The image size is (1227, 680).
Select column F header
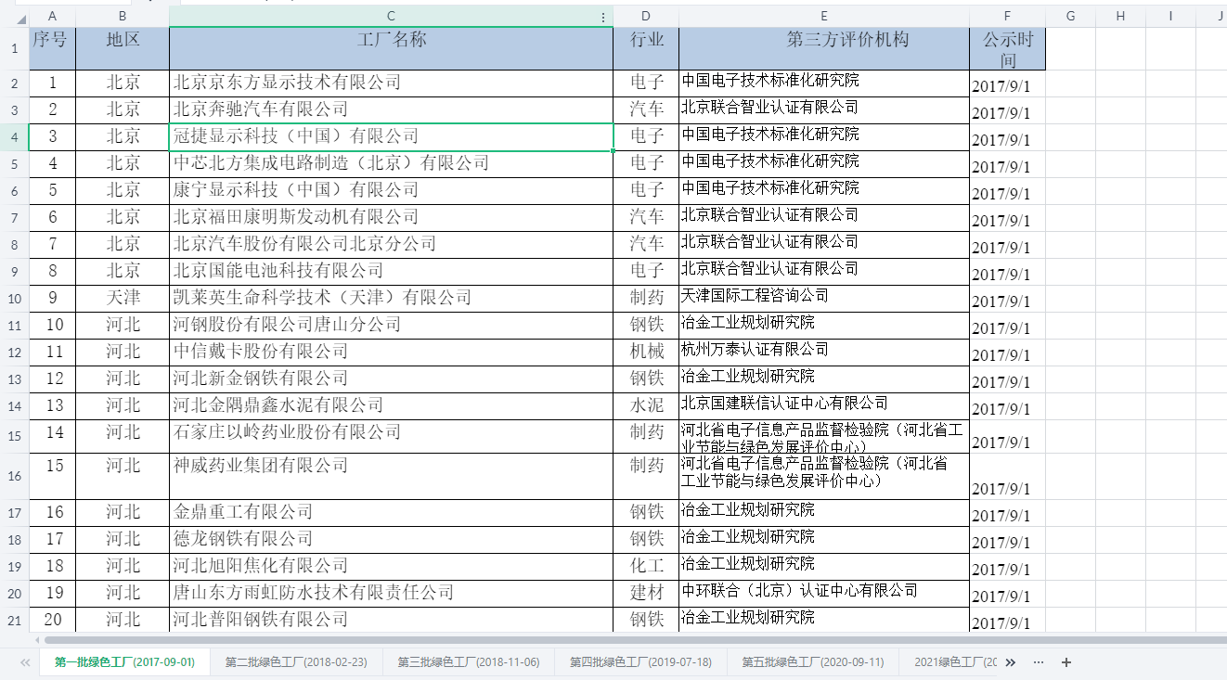pyautogui.click(x=1008, y=16)
